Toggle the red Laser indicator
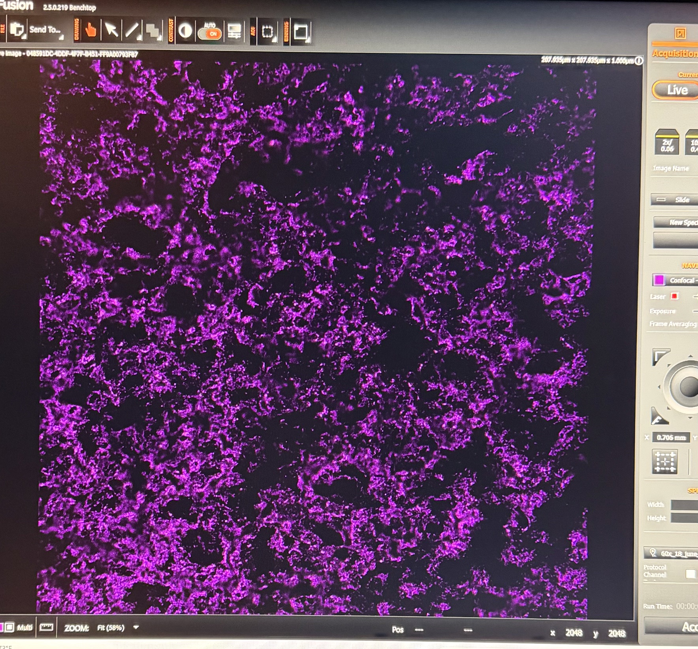Image resolution: width=698 pixels, height=649 pixels. (x=674, y=296)
